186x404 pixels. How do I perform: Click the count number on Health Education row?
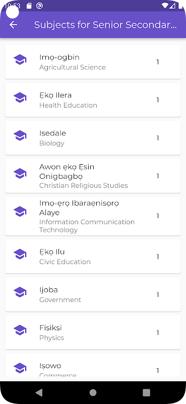[x=157, y=100]
